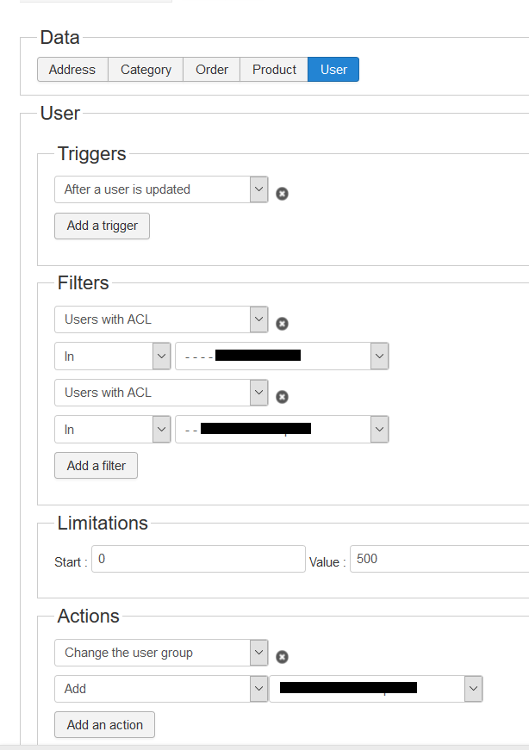
Task: Delete the second 'Users with ACL' filter
Action: click(x=282, y=397)
